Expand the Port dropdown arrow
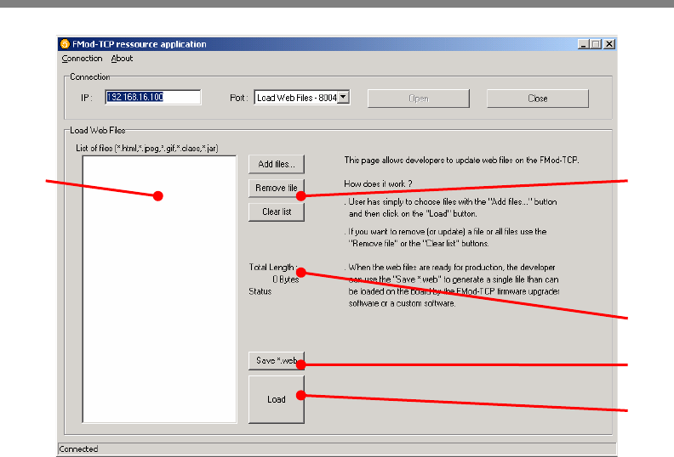 pos(343,97)
